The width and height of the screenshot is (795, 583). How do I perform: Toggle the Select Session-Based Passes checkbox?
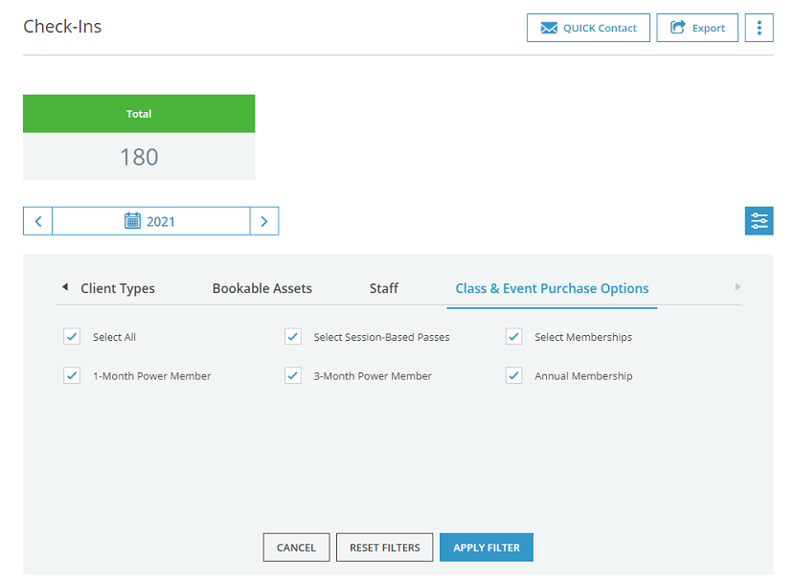click(293, 337)
